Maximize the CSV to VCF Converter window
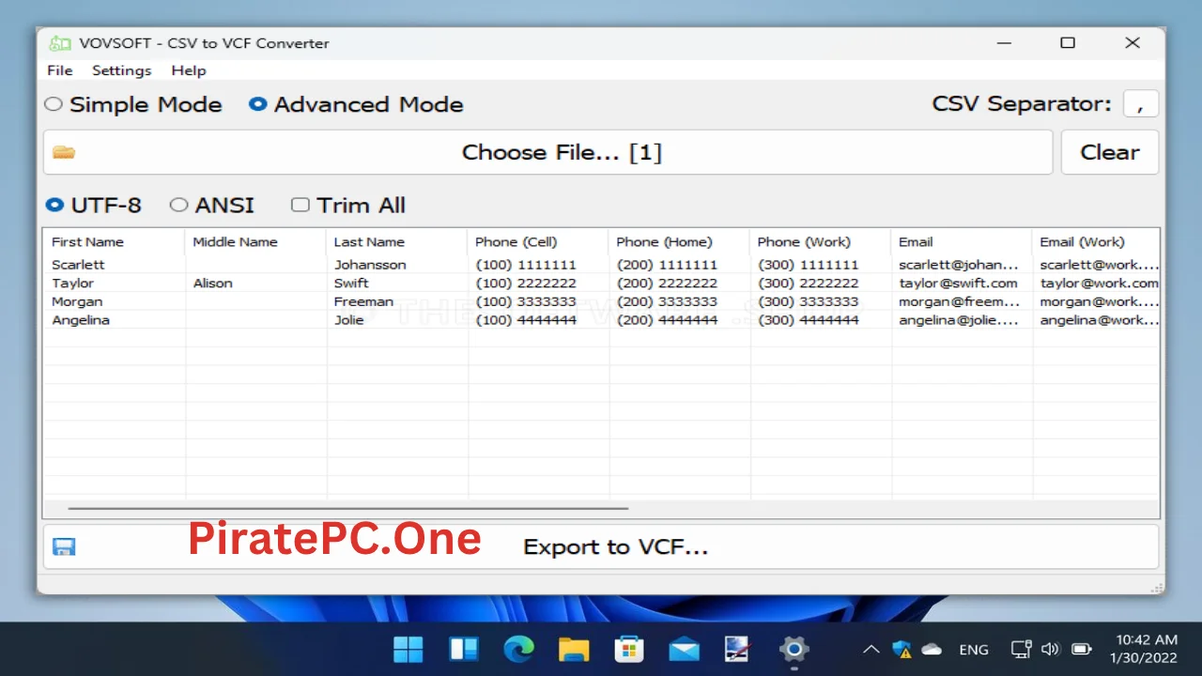 click(1068, 43)
